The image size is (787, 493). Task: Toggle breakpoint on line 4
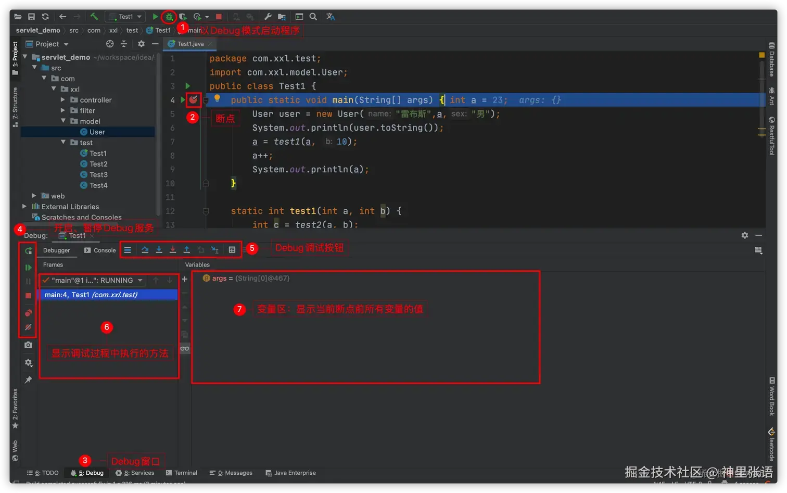[194, 99]
